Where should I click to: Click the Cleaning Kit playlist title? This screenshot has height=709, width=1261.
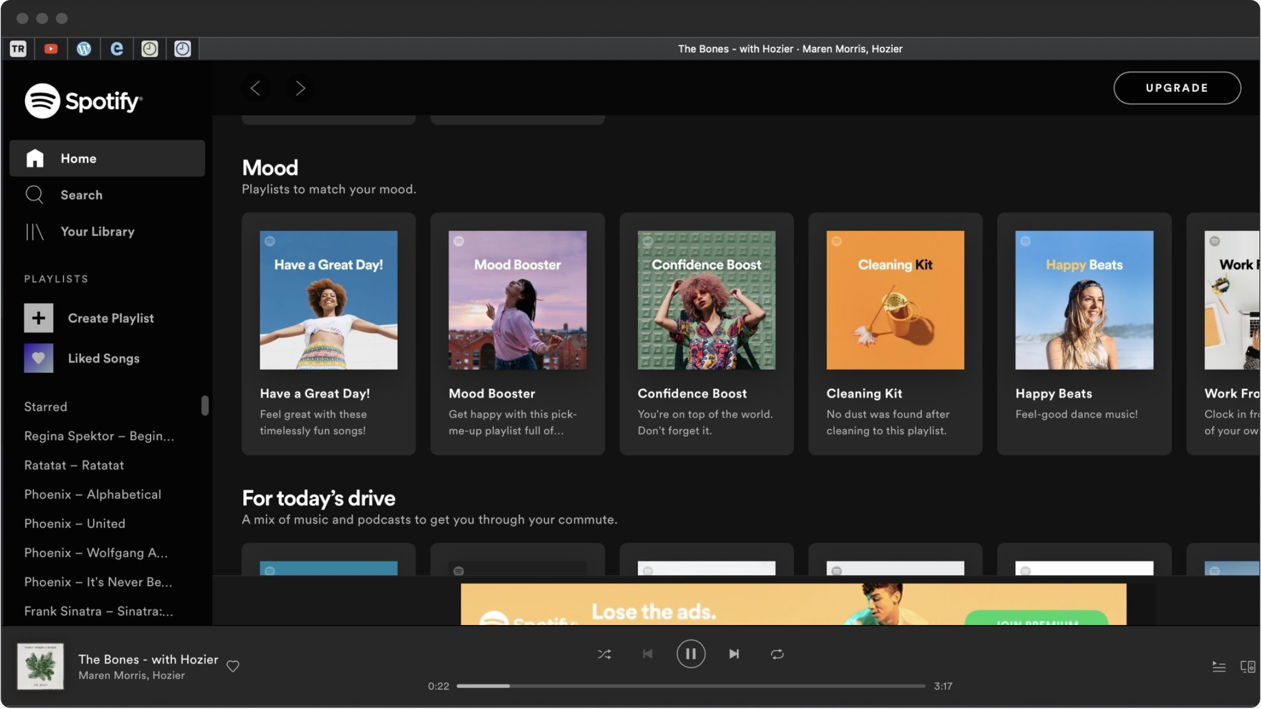point(864,394)
